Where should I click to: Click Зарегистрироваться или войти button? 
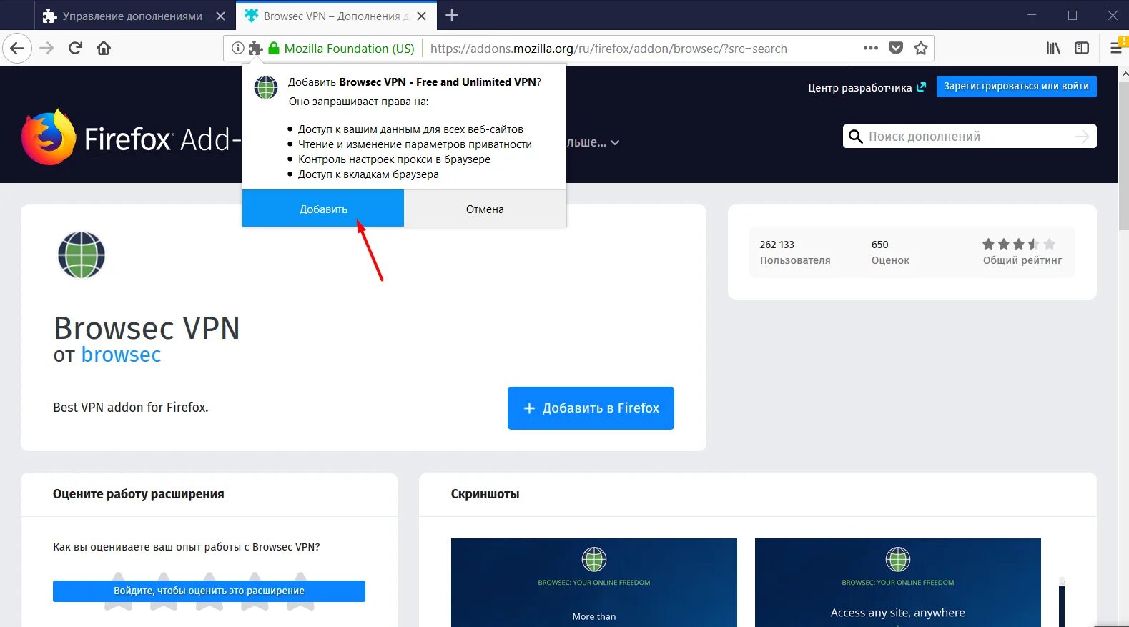[1016, 87]
